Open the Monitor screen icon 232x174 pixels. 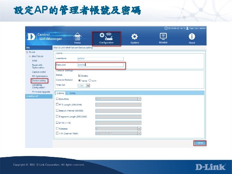point(163,36)
